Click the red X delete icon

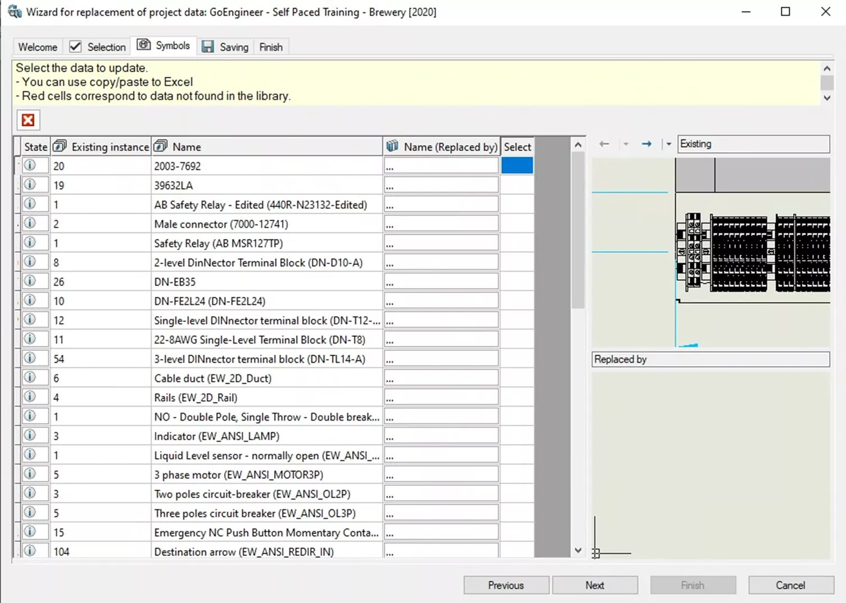point(28,120)
